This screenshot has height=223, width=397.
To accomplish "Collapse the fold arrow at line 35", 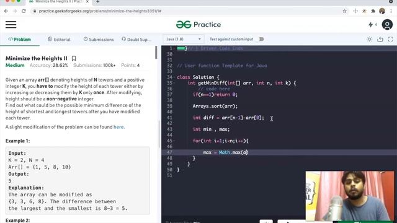I will (x=175, y=83).
